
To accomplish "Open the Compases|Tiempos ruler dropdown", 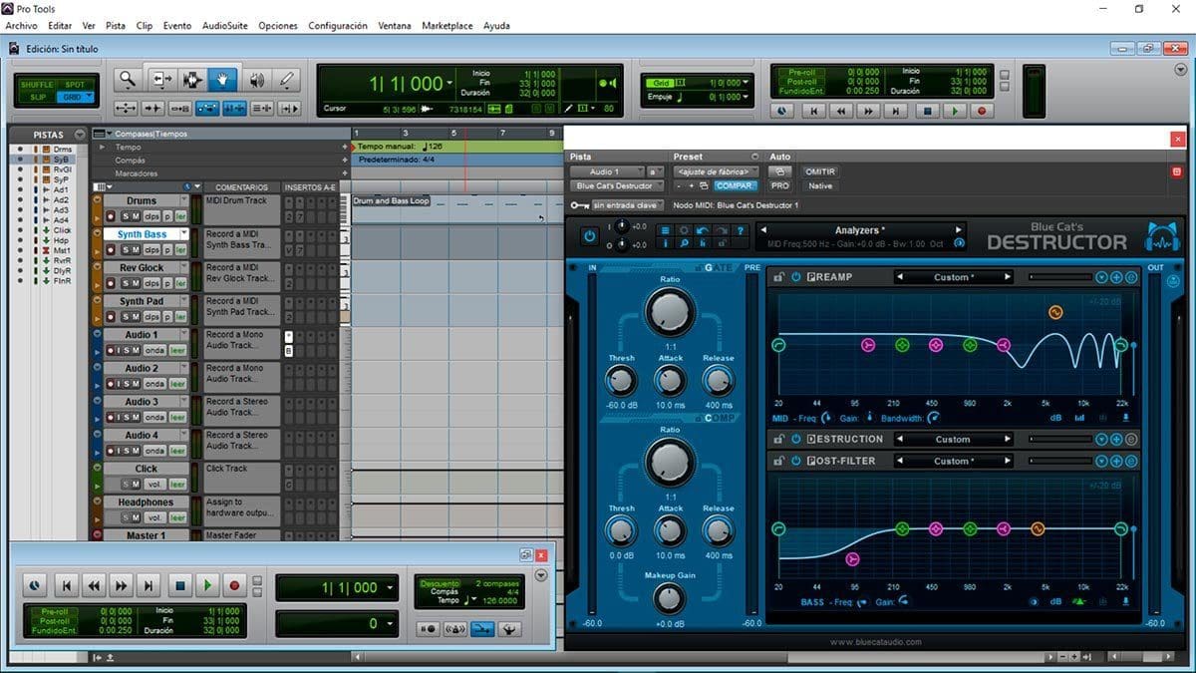I will [101, 134].
